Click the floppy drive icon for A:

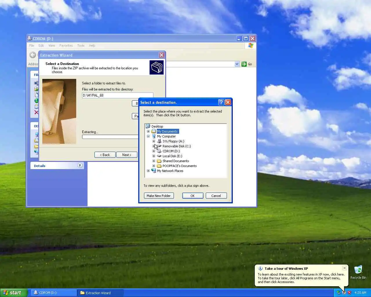tap(159, 141)
